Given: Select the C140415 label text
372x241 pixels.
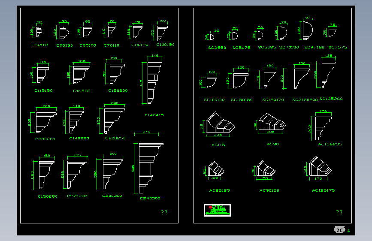Looking at the screenshot, I should [154, 115].
